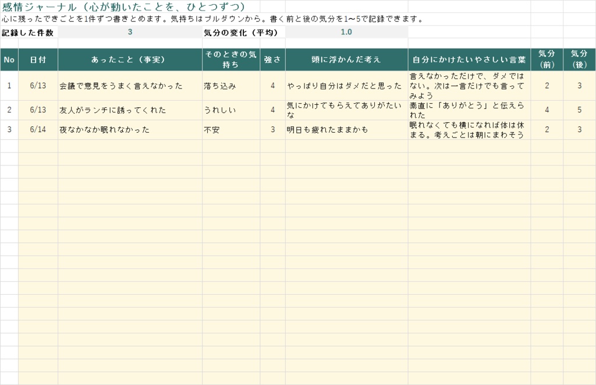Select the 強さ column header
The image size is (596, 385).
click(x=272, y=60)
